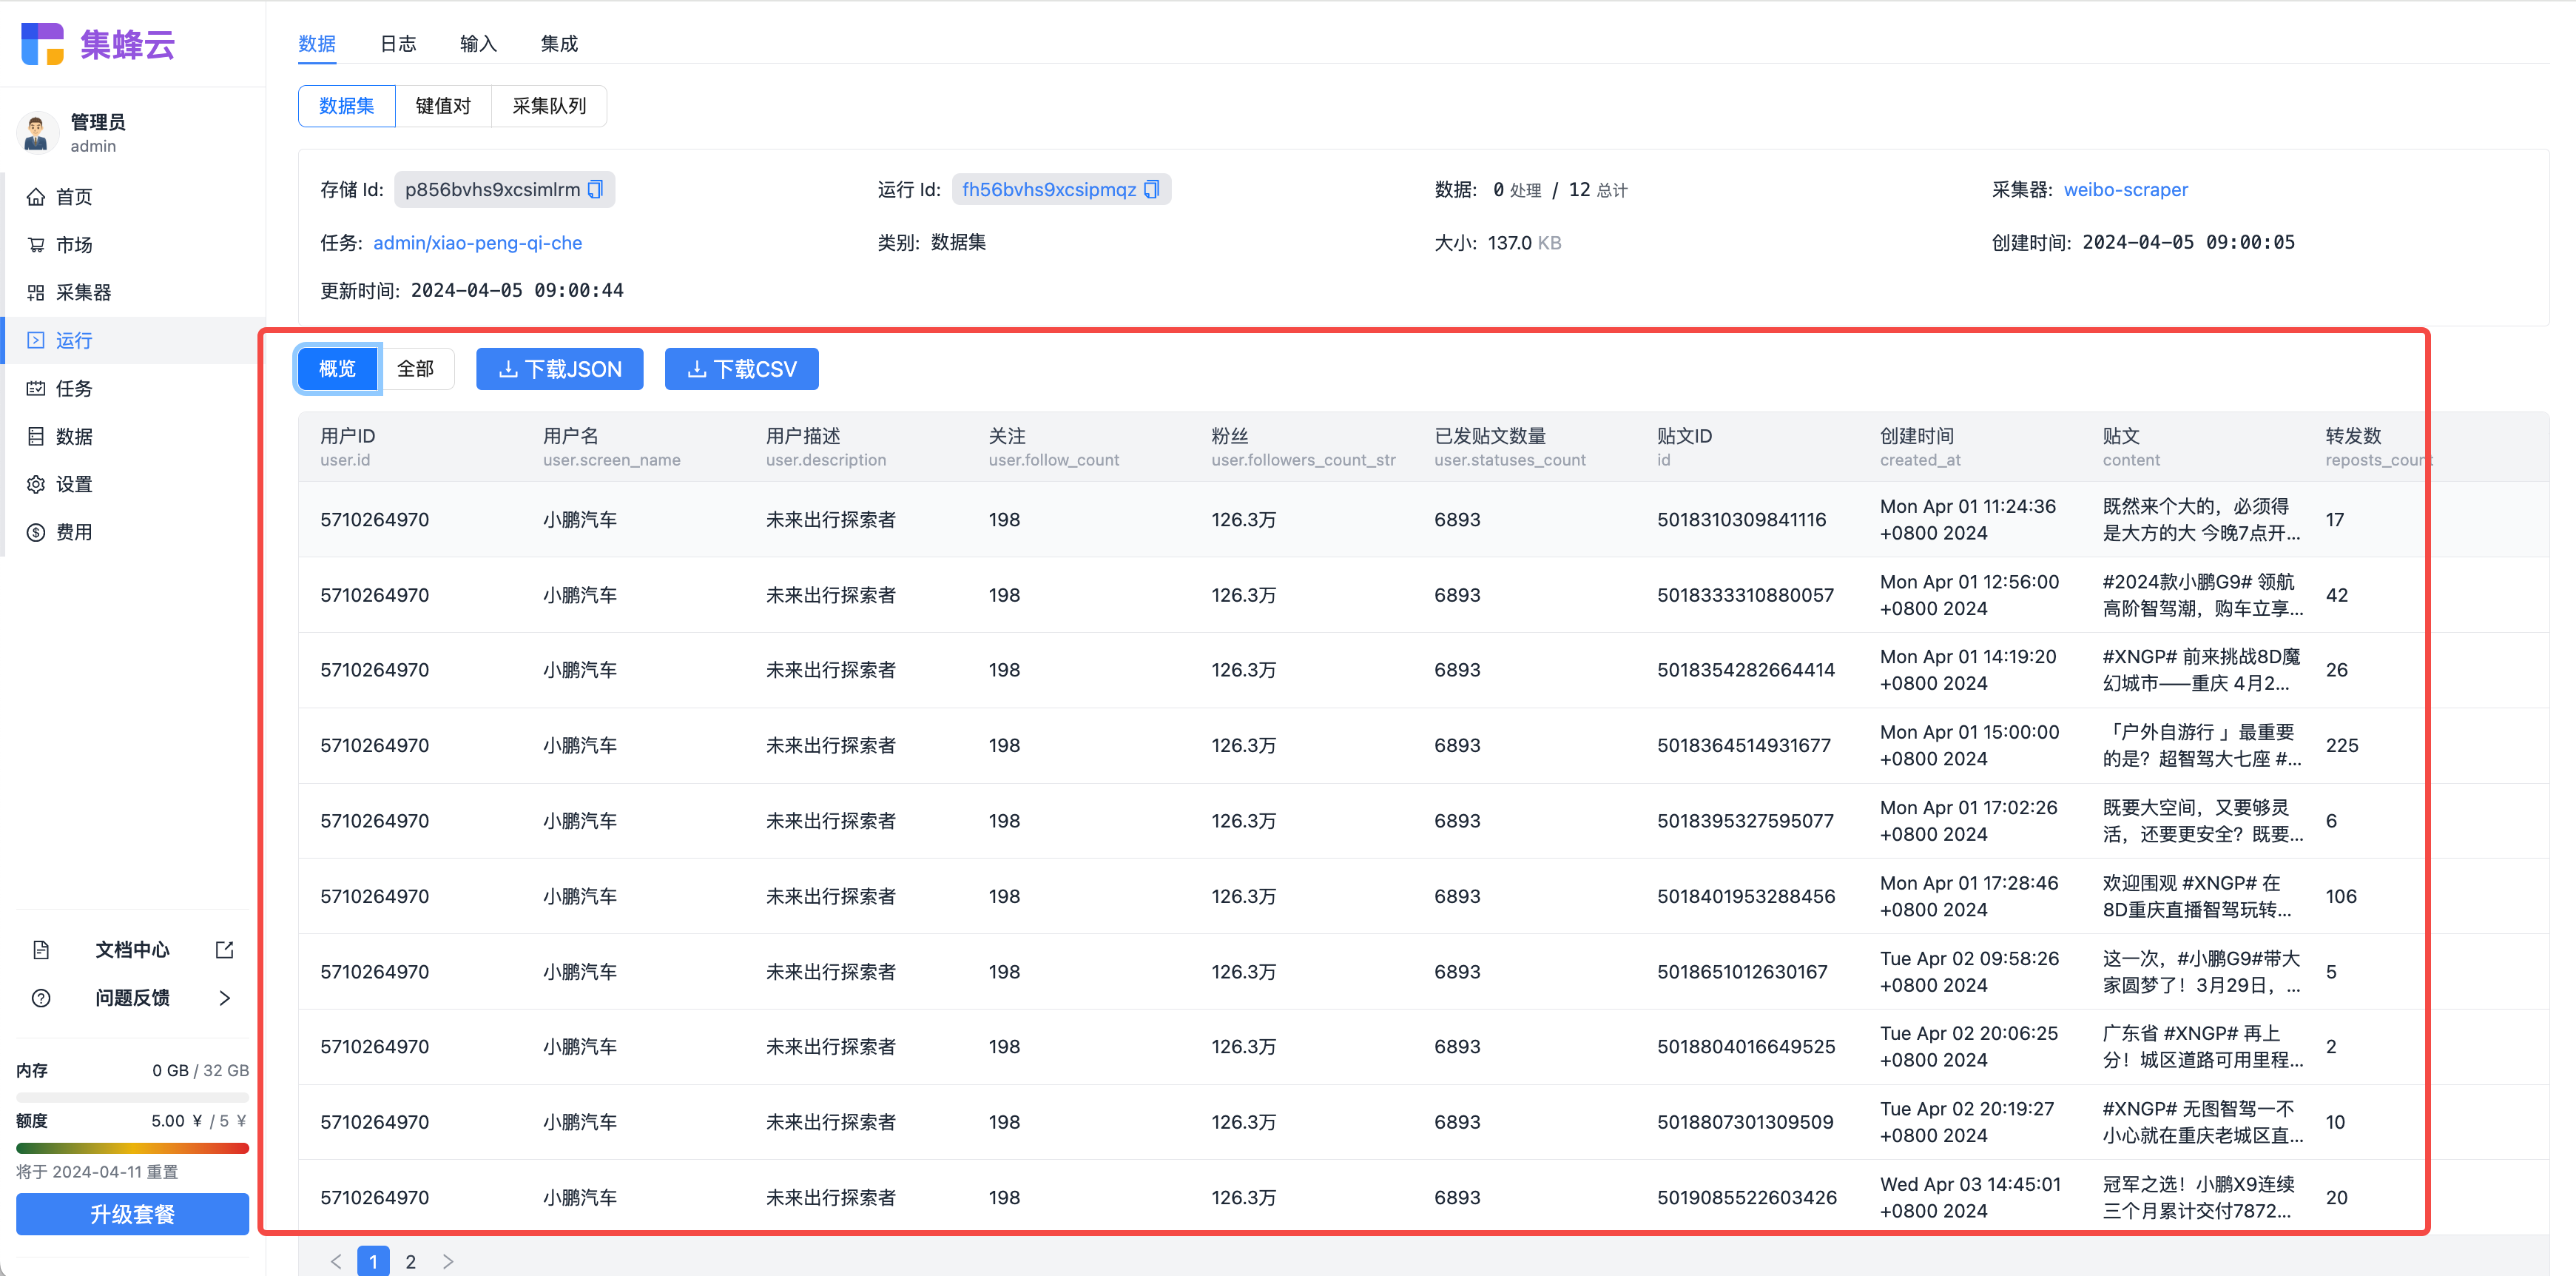Go to next page arrow

click(448, 1261)
